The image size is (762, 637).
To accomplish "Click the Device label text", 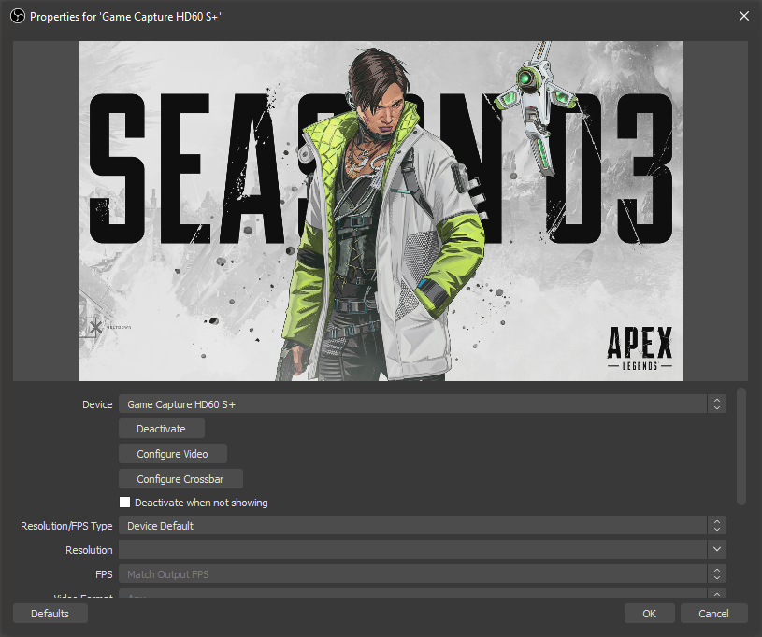I will pos(97,404).
